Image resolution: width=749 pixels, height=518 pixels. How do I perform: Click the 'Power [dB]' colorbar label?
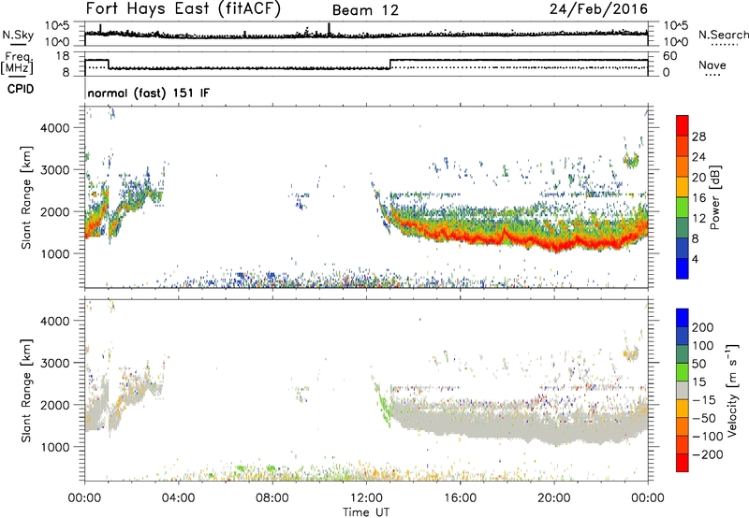click(x=714, y=197)
